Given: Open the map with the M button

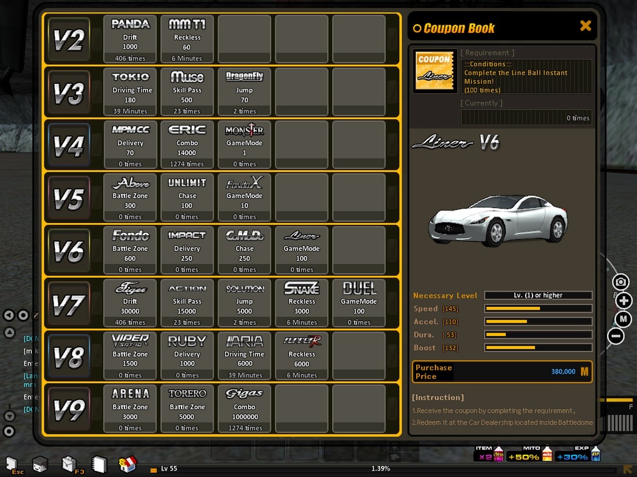Looking at the screenshot, I should click(x=624, y=319).
